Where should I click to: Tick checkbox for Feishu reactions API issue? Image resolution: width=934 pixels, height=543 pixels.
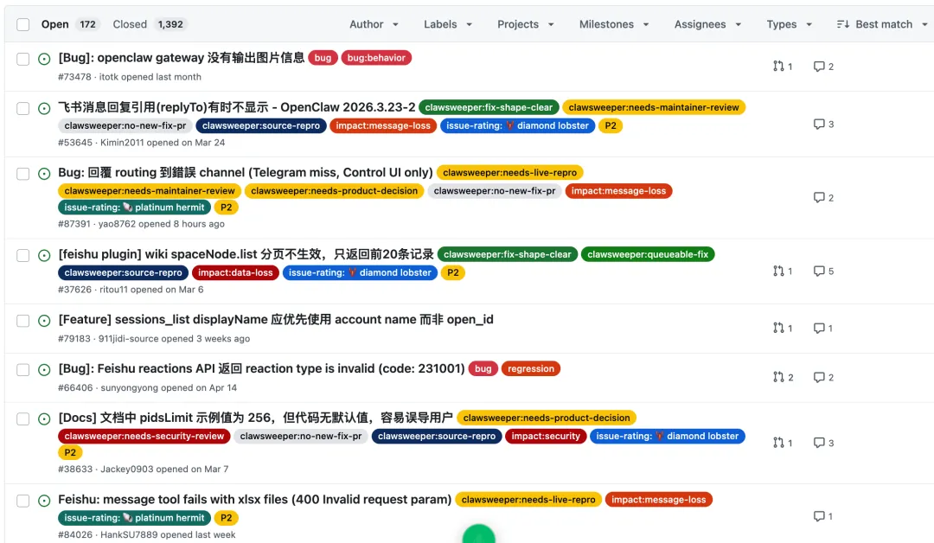point(22,370)
